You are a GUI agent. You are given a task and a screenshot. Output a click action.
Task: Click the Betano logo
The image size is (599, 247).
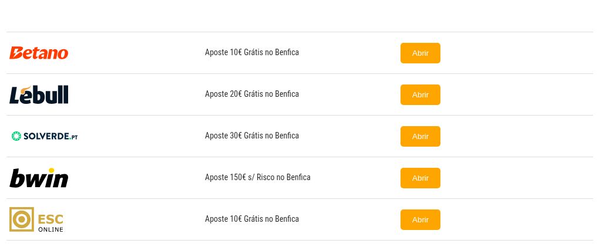[39, 53]
